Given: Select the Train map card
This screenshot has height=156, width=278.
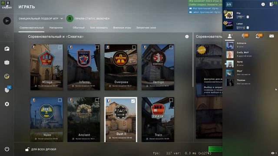Looking at the screenshot, I should click(158, 120).
